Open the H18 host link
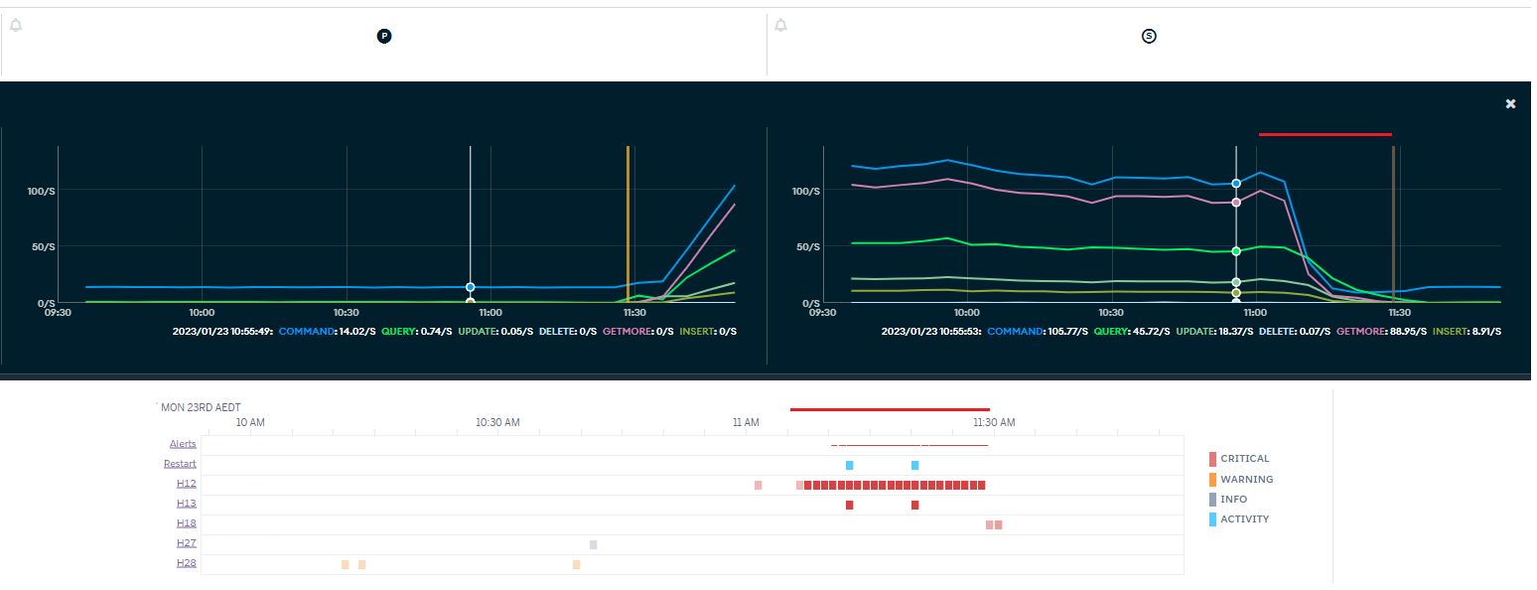This screenshot has height=590, width=1537. (x=186, y=523)
